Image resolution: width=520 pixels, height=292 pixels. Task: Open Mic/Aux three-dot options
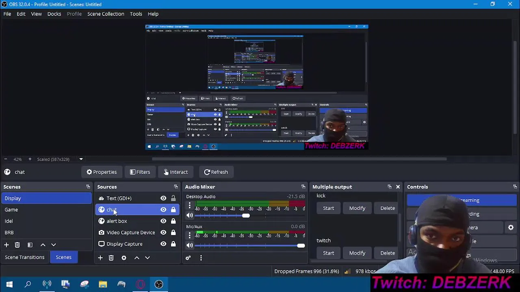(189, 236)
